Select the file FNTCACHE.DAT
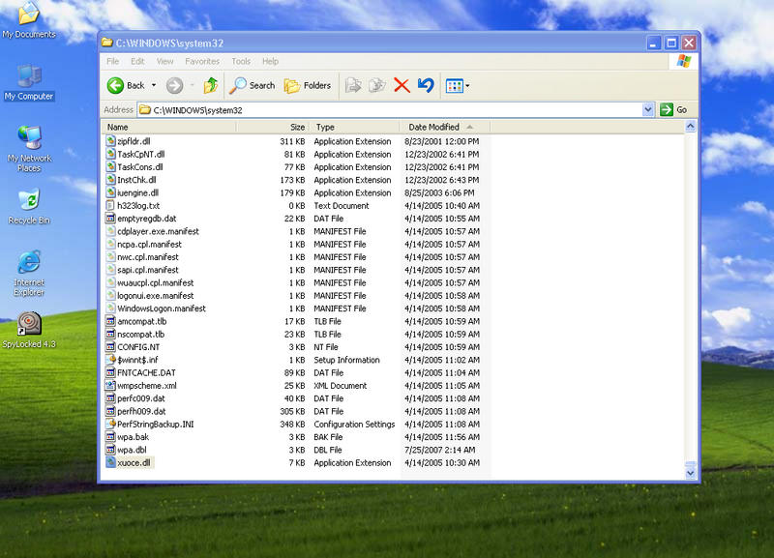This screenshot has height=558, width=774. [x=146, y=372]
